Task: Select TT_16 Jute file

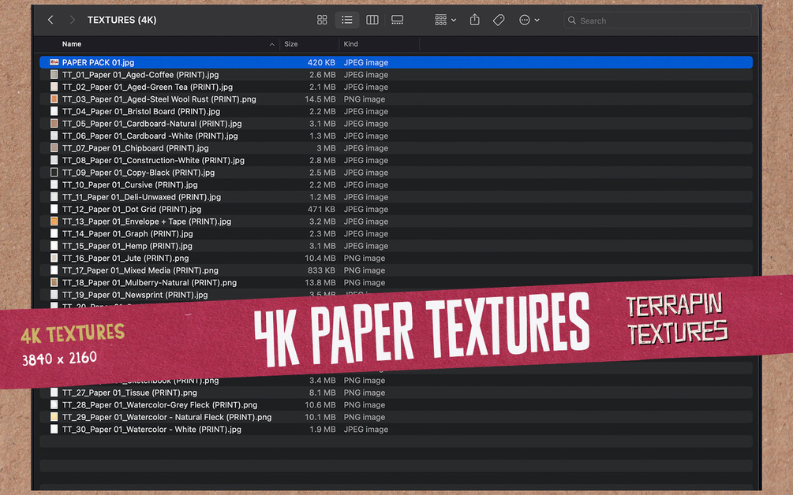Action: coord(396,258)
